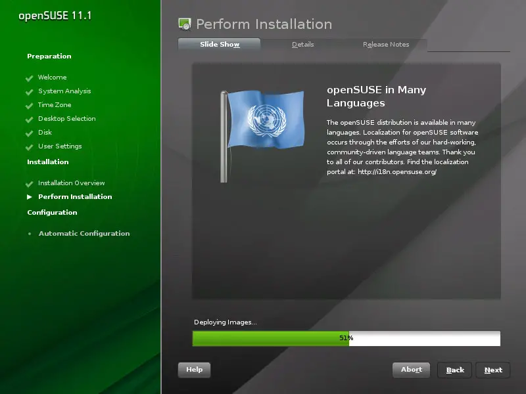Select the Welcome step label
Image resolution: width=526 pixels, height=394 pixels.
click(53, 77)
